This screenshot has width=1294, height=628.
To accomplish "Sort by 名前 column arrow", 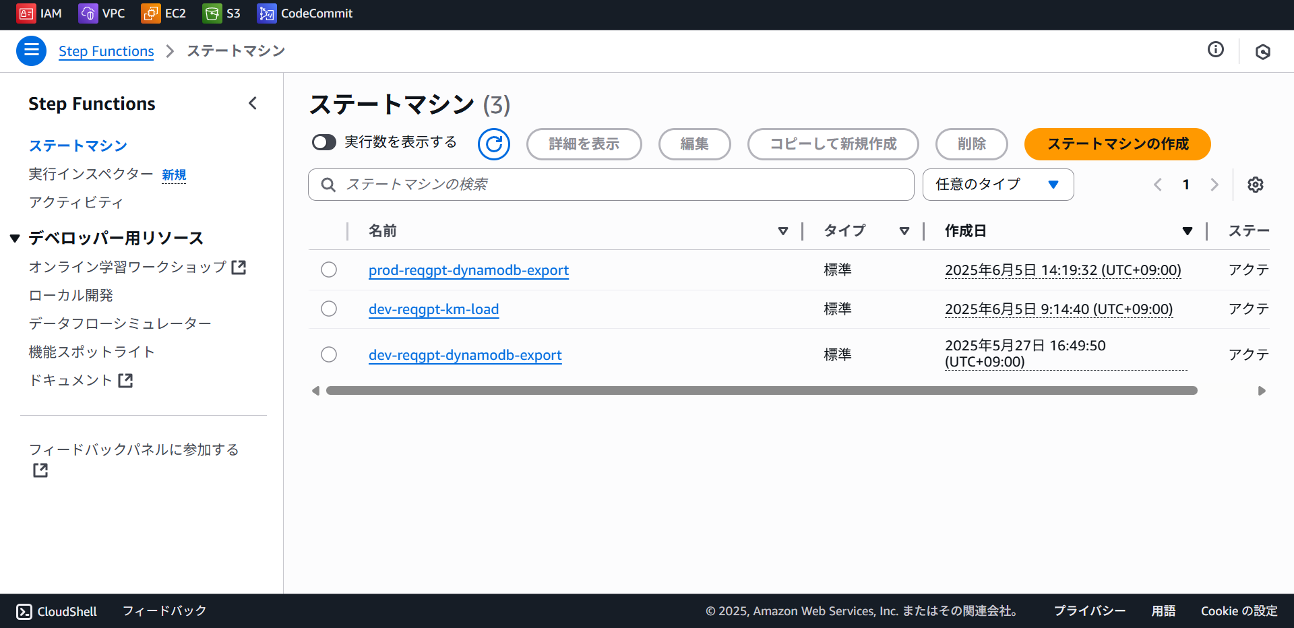I will point(783,231).
